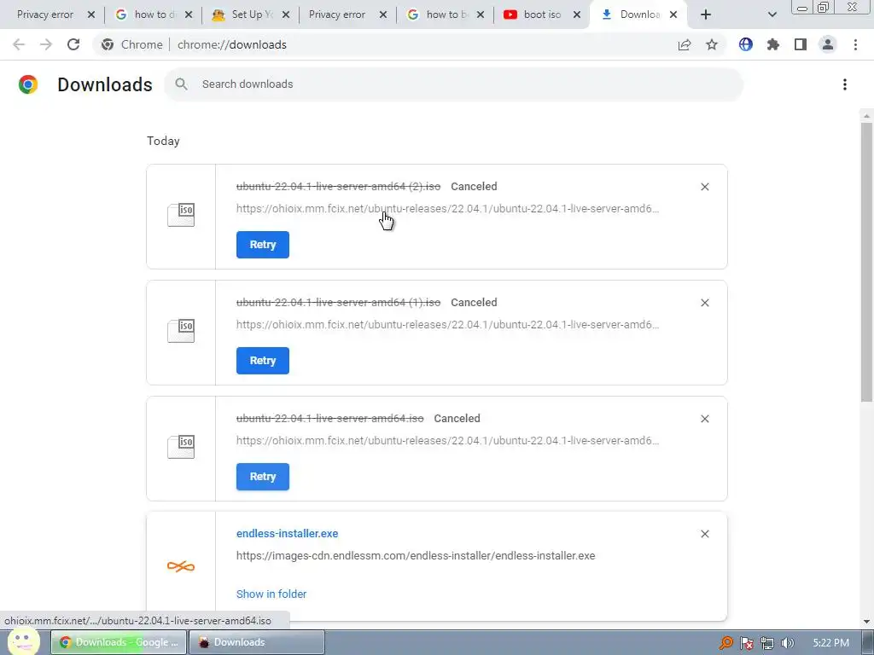Close the Downloads tab
This screenshot has height=655, width=874.
click(673, 14)
